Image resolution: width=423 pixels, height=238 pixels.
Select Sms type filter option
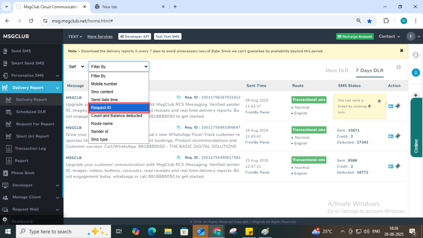119,139
